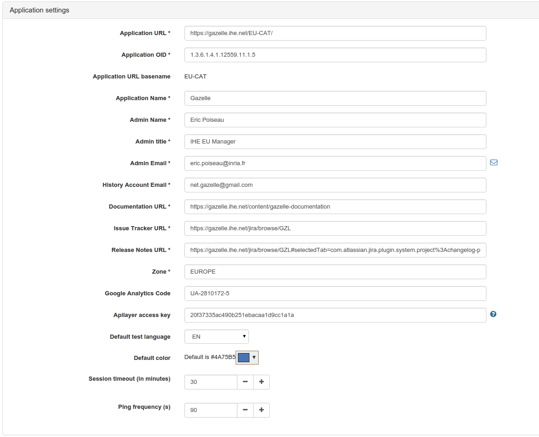Image resolution: width=539 pixels, height=437 pixels.
Task: Select the Admin Name input box
Action: click(335, 120)
